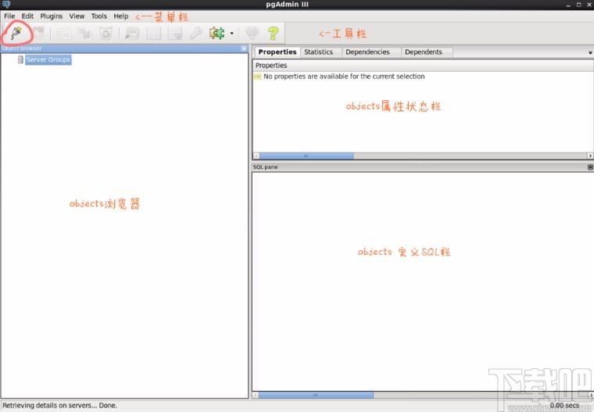Open the Plugins dropdown arrow
The width and height of the screenshot is (594, 412).
pos(231,34)
